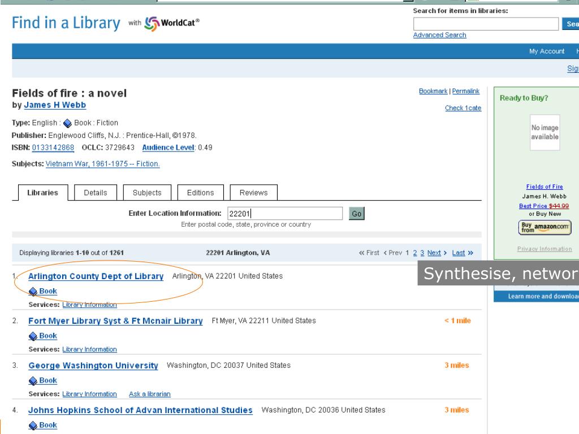Open Fort Myer Library Syst & Ft Mcnair Library
The height and width of the screenshot is (434, 579).
pos(115,321)
